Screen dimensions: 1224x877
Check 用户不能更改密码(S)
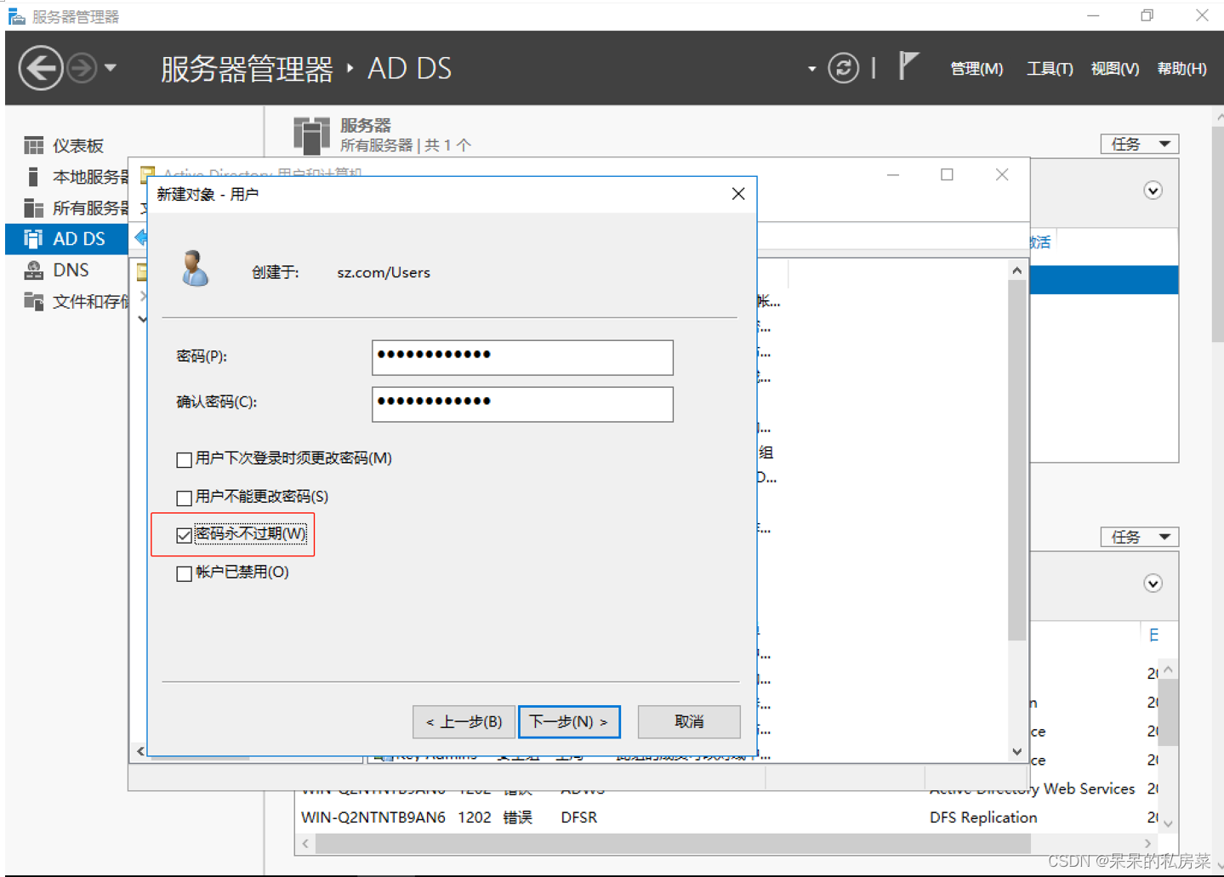pos(184,498)
